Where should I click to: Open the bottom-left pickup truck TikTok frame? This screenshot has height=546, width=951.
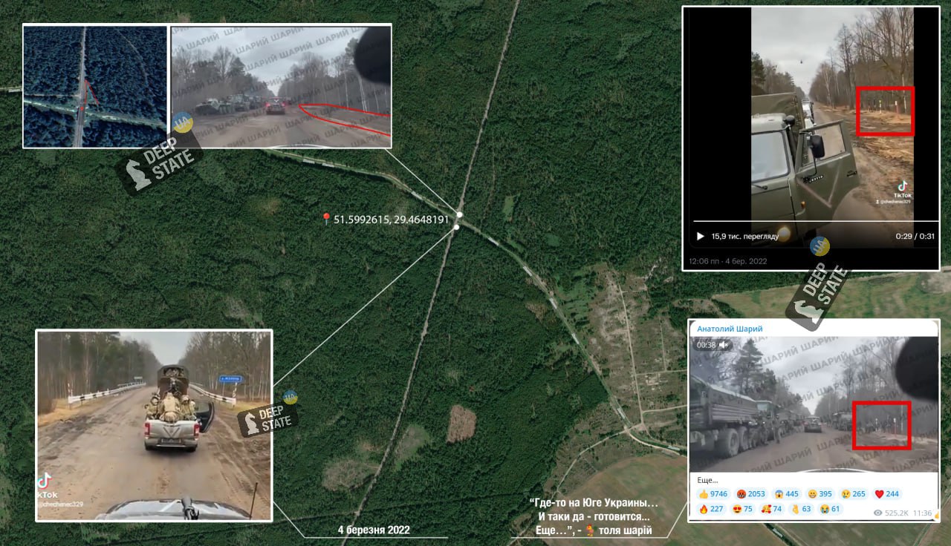tap(154, 425)
